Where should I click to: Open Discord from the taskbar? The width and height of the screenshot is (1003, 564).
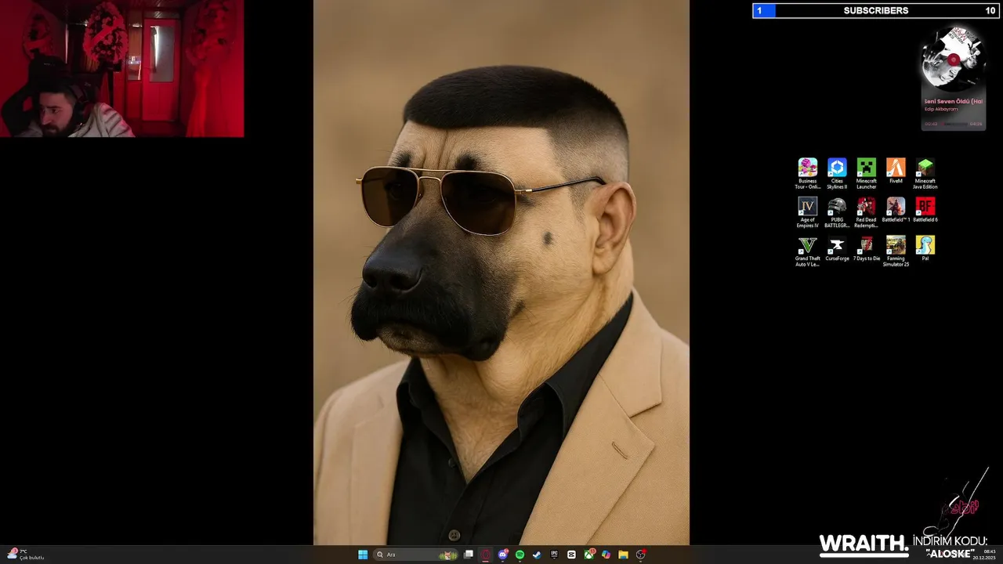coord(503,555)
